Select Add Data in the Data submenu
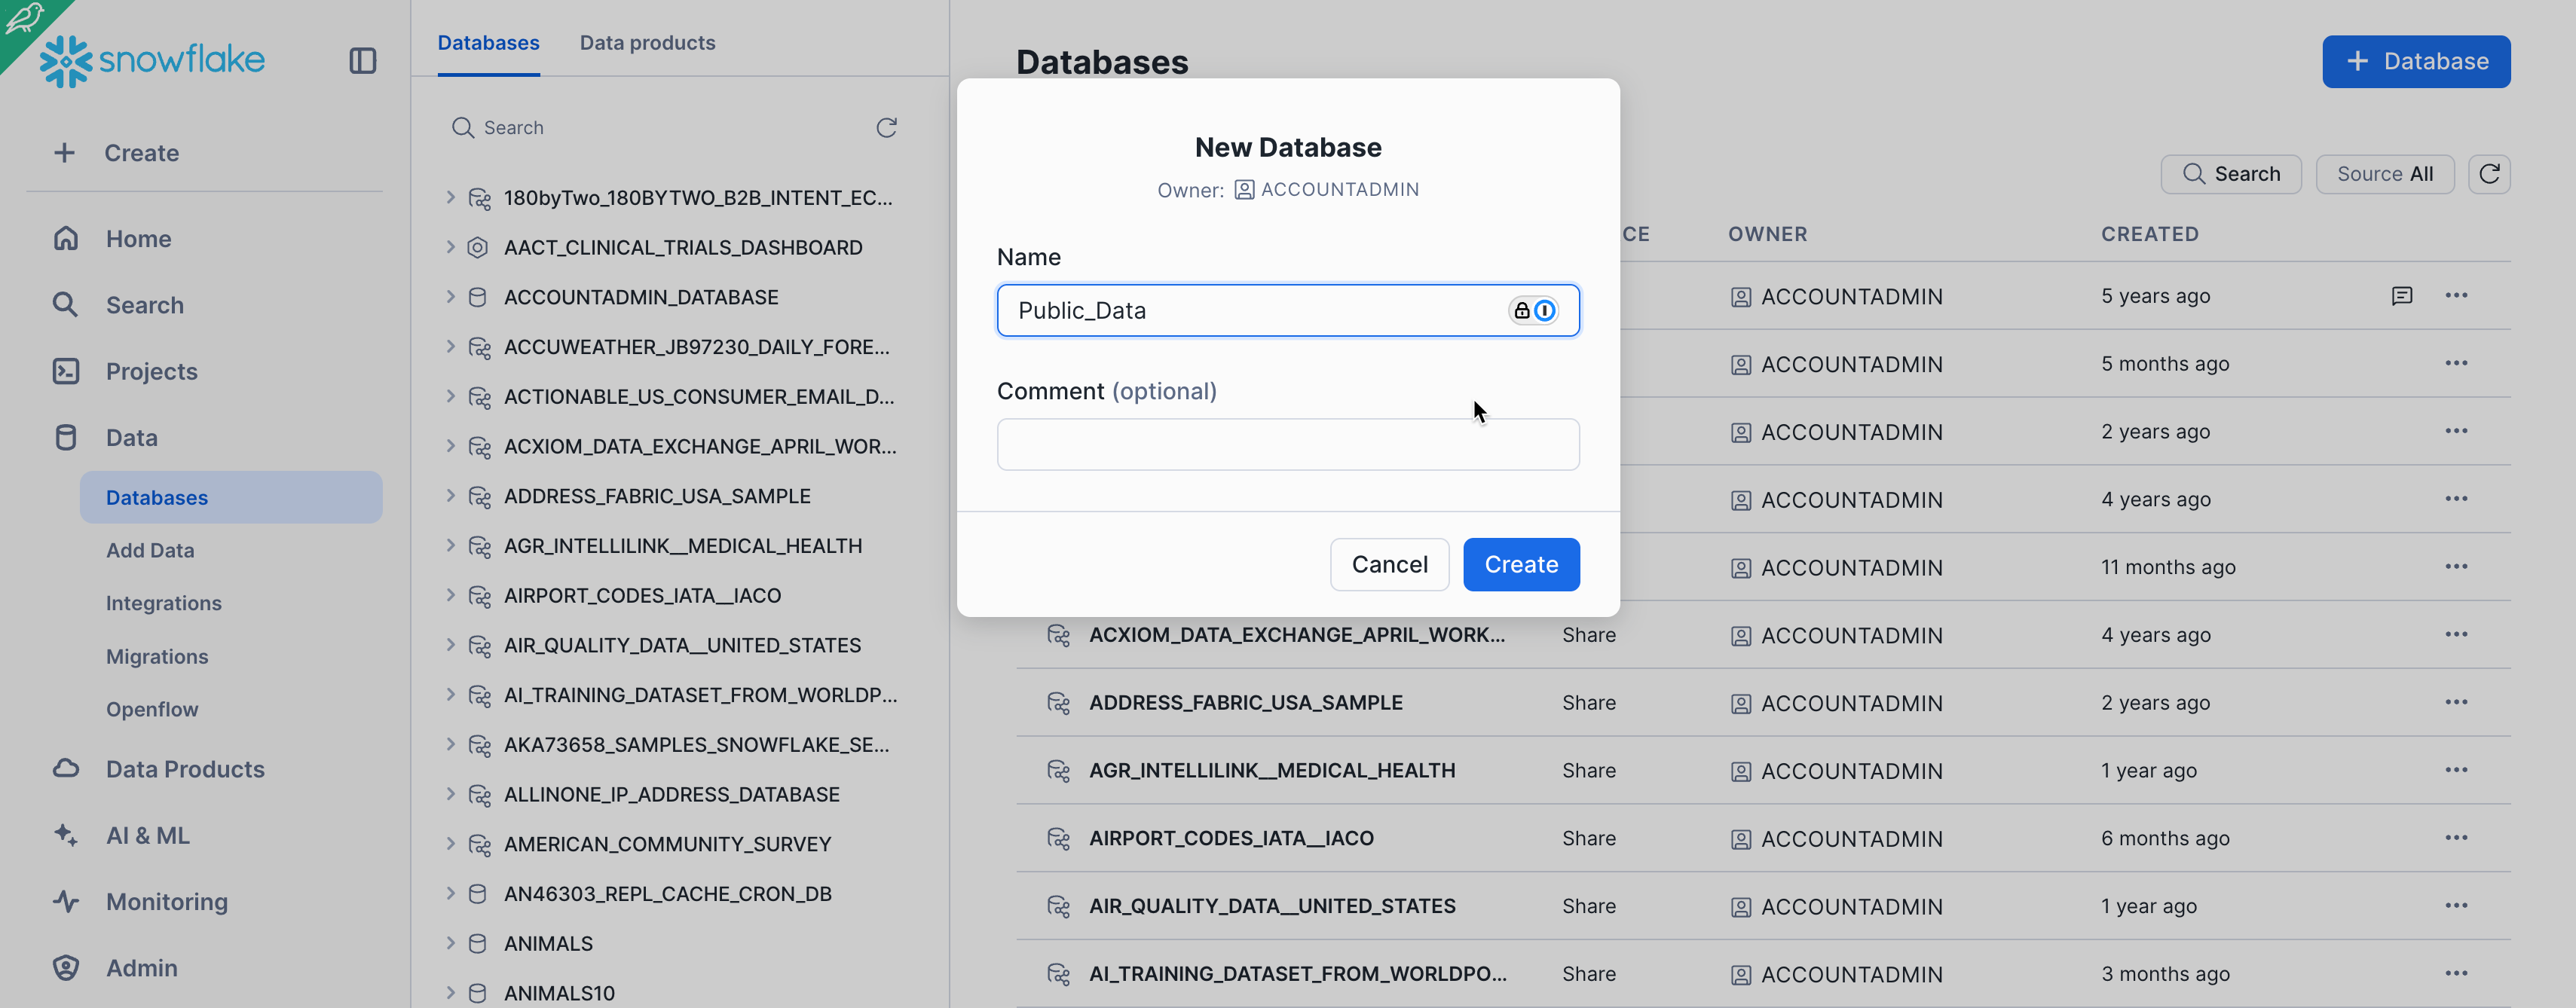The height and width of the screenshot is (1008, 2576). click(x=150, y=550)
